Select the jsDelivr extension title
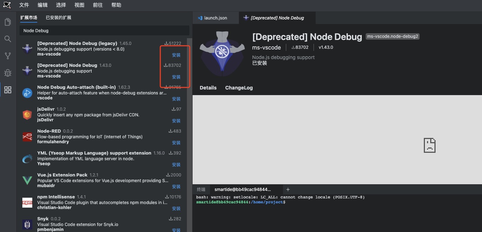Image resolution: width=482 pixels, height=232 pixels. click(x=46, y=109)
